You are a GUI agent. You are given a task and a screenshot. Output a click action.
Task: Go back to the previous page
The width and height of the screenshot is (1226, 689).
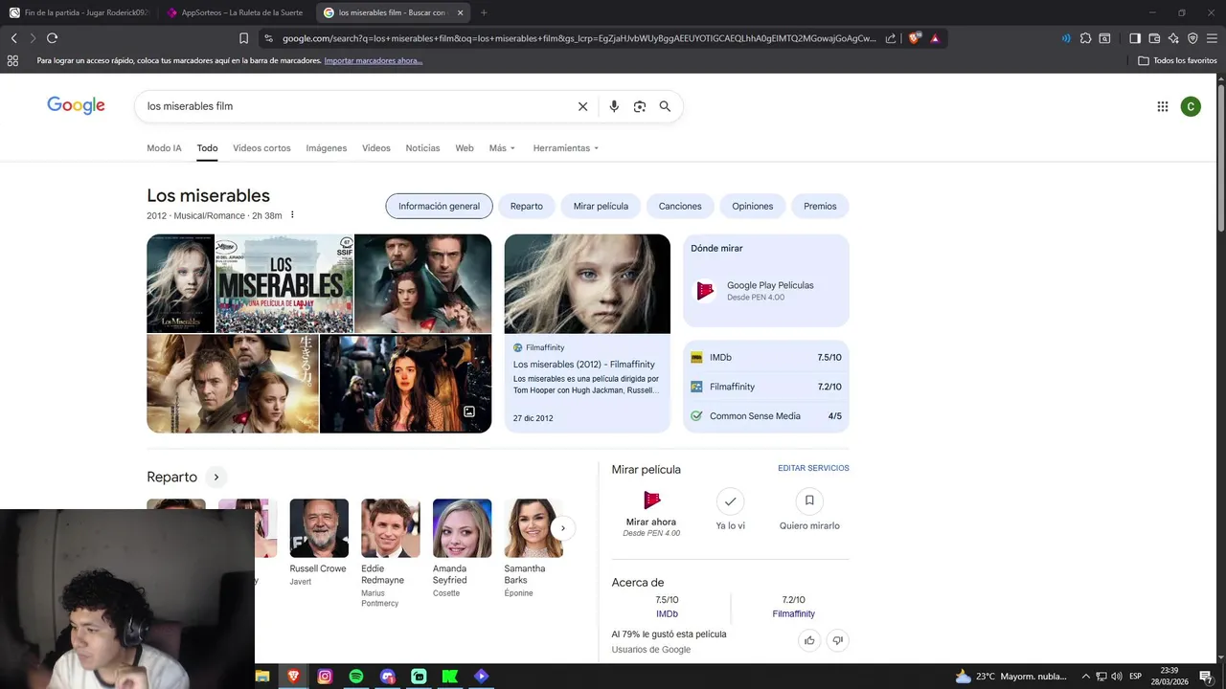click(13, 38)
